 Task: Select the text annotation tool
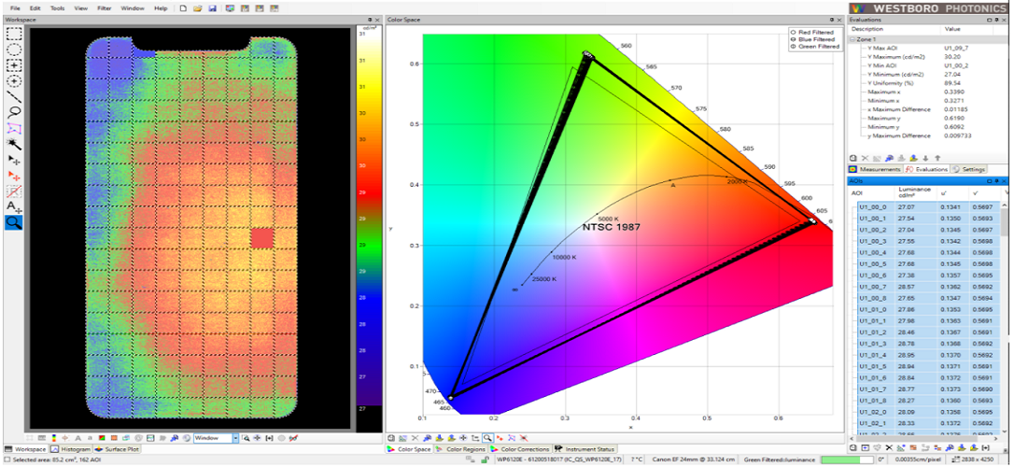(x=14, y=206)
